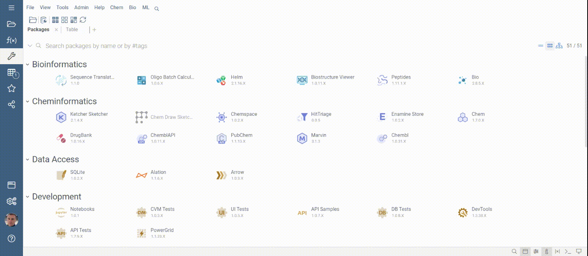
Task: Open the Functions (f(x)) sidebar panel
Action: click(11, 40)
